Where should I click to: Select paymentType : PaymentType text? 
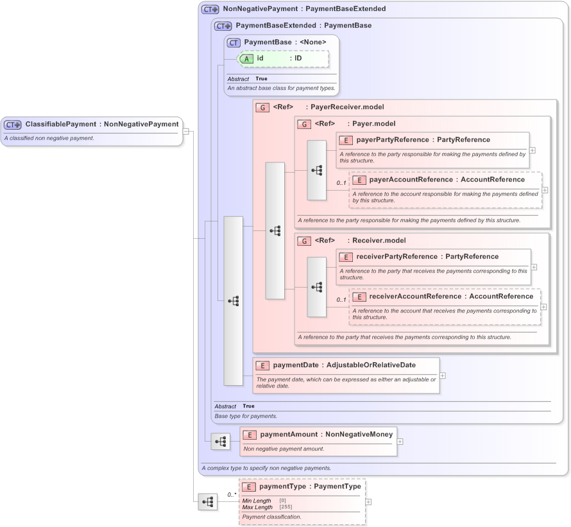(x=310, y=487)
